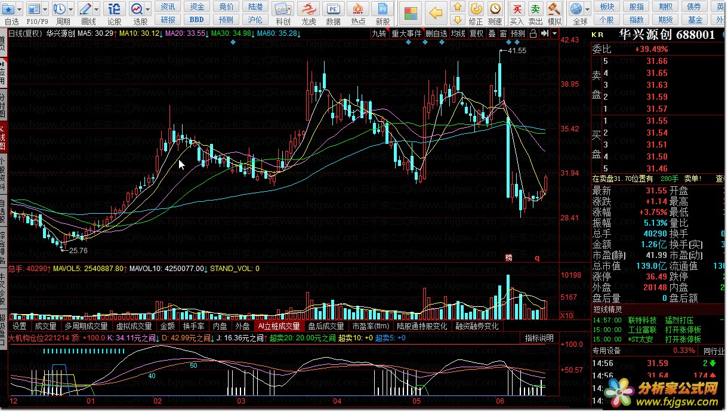This screenshot has height=412, width=728.
Task: Click the 删自选 remove from watchlist button
Action: click(436, 33)
